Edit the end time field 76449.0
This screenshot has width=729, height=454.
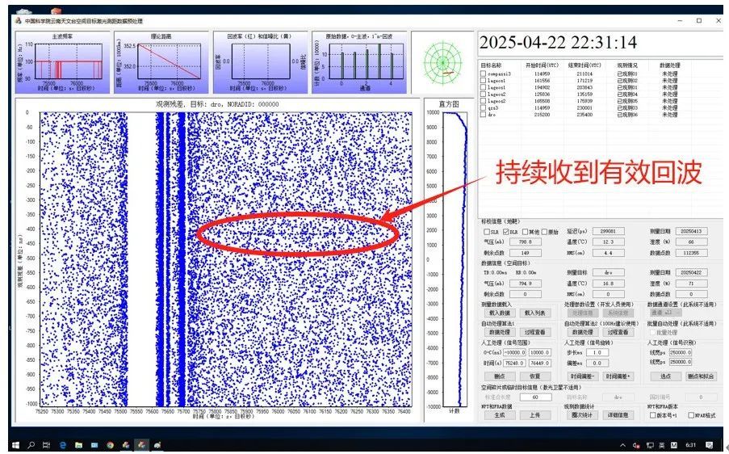point(540,363)
